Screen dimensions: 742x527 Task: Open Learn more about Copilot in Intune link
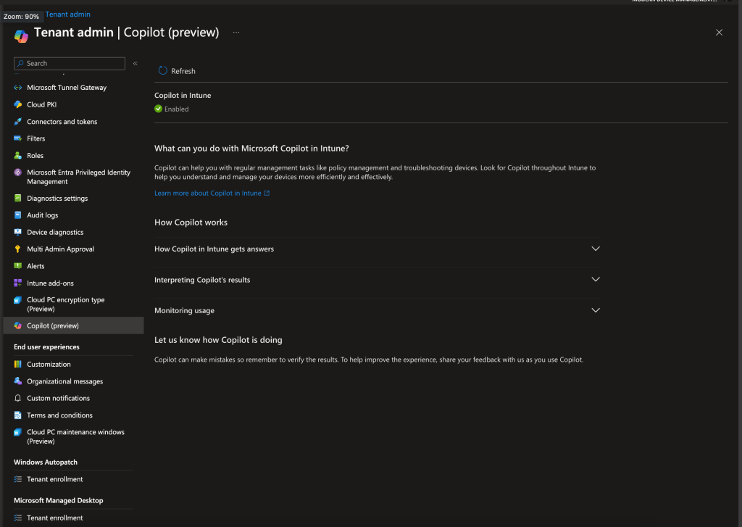point(208,194)
